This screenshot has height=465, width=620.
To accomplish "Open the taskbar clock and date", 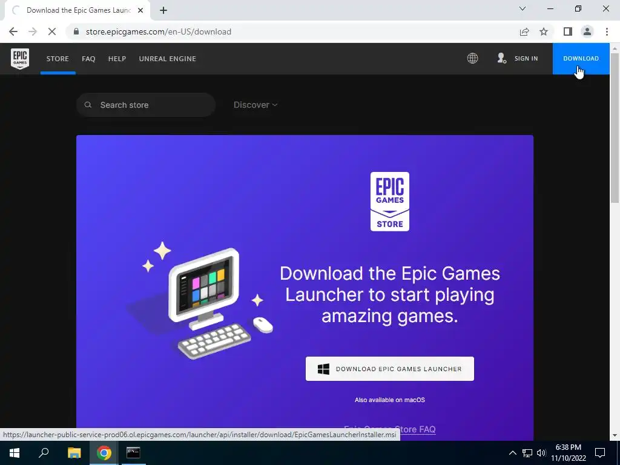I will [x=568, y=453].
